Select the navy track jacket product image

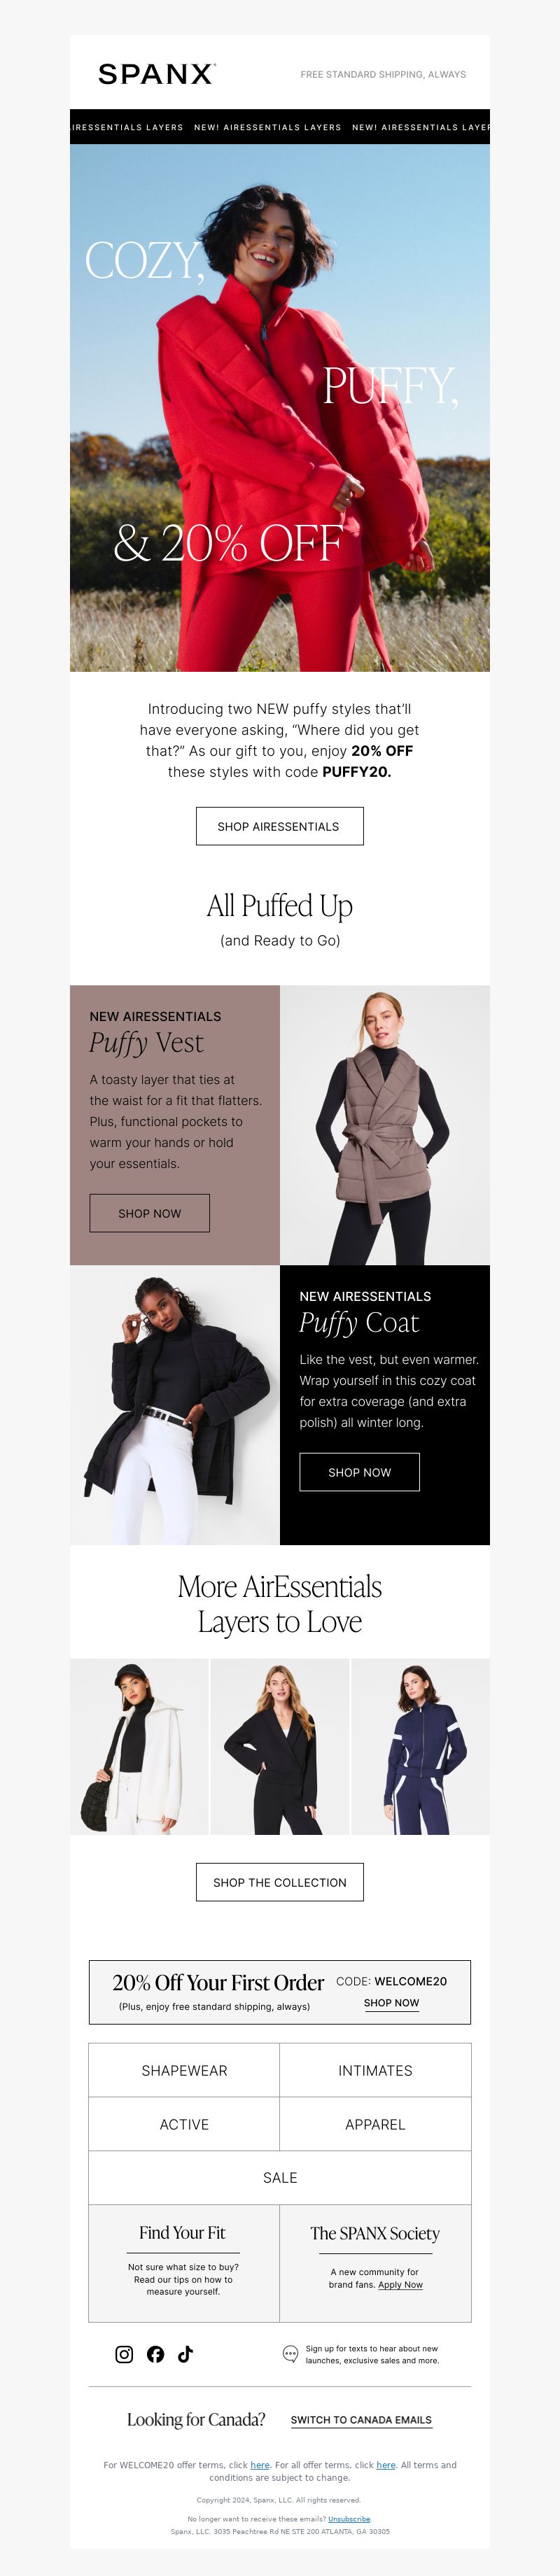point(420,1746)
